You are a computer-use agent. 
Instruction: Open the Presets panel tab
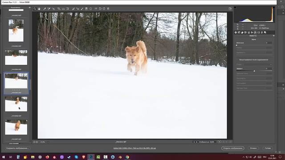pyautogui.click(x=262, y=32)
